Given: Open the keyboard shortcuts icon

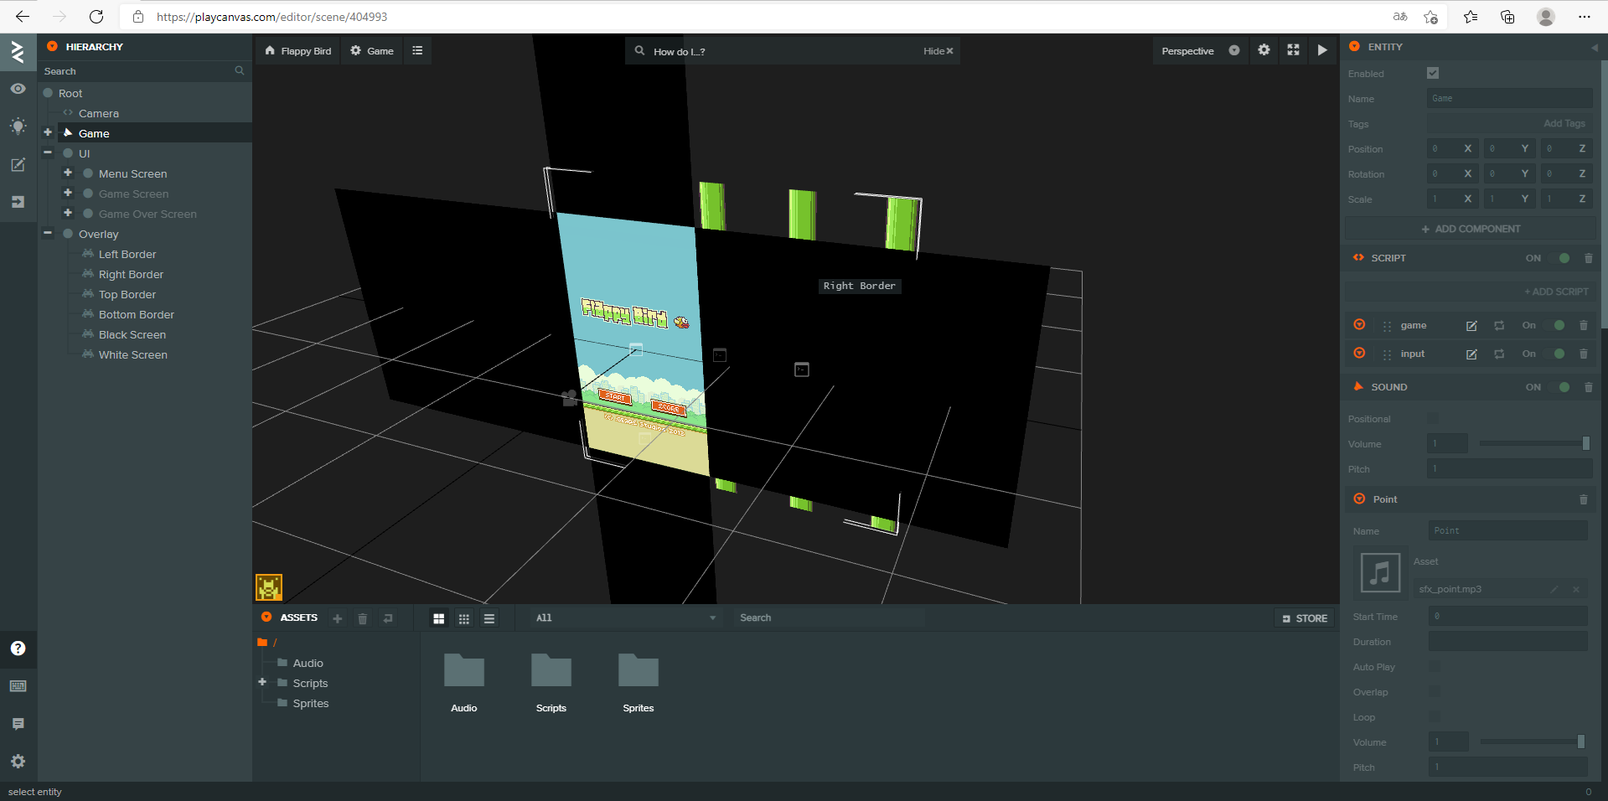Looking at the screenshot, I should click(x=18, y=686).
